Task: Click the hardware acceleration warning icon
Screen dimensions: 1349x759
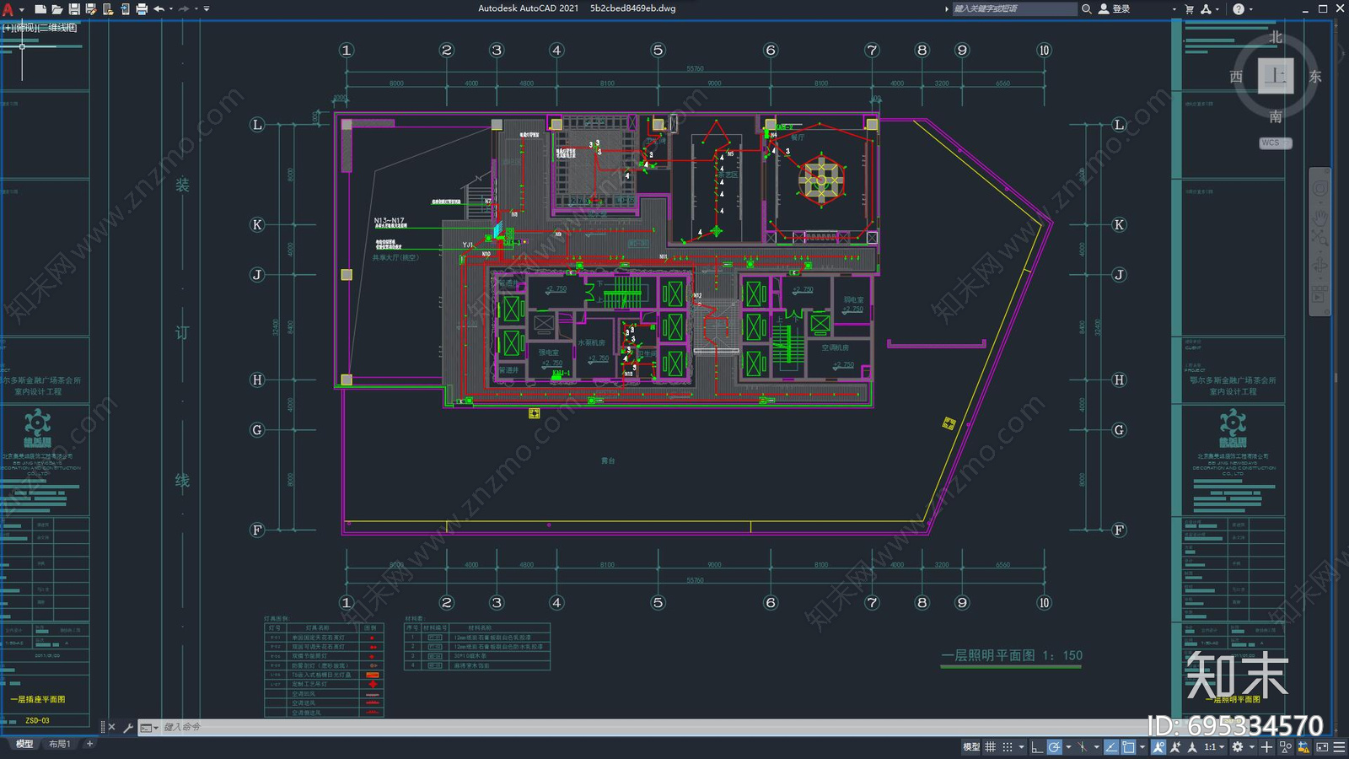Action: 1303,747
